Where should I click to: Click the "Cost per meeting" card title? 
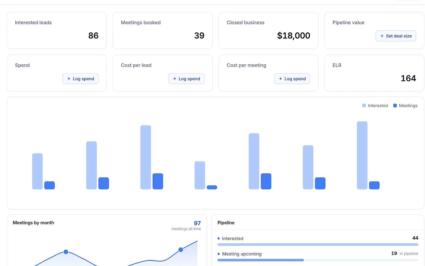point(246,65)
